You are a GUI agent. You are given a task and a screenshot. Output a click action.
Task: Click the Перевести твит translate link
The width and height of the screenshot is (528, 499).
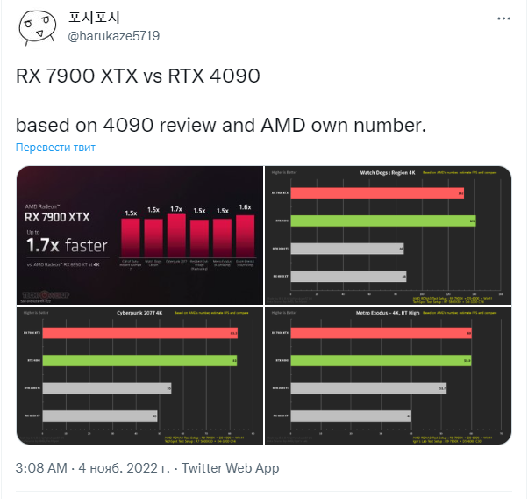(55, 147)
